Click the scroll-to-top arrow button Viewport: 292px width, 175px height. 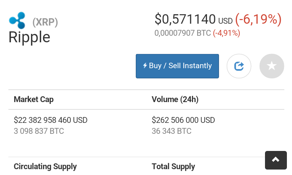pyautogui.click(x=276, y=160)
